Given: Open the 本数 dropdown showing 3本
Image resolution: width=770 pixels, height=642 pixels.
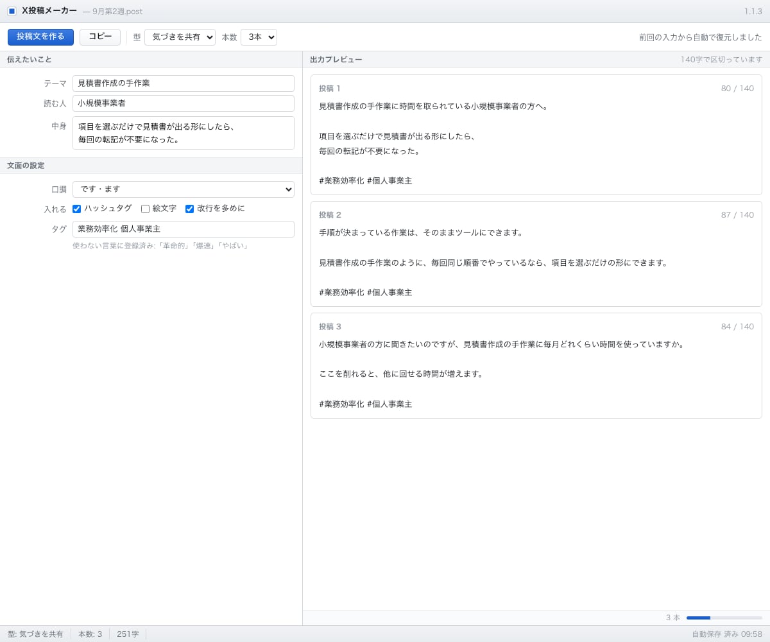Looking at the screenshot, I should click(x=259, y=37).
